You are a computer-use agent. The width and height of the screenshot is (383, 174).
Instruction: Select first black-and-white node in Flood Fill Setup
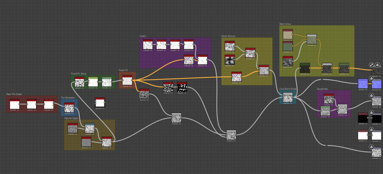pos(79,82)
